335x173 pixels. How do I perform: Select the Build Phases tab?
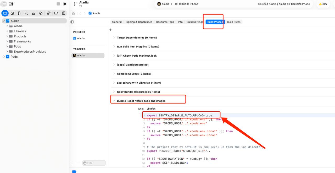(215, 22)
